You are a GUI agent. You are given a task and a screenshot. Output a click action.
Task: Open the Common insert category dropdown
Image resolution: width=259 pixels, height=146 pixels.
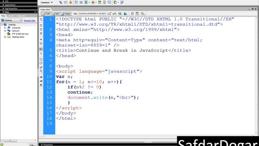tap(47, 2)
